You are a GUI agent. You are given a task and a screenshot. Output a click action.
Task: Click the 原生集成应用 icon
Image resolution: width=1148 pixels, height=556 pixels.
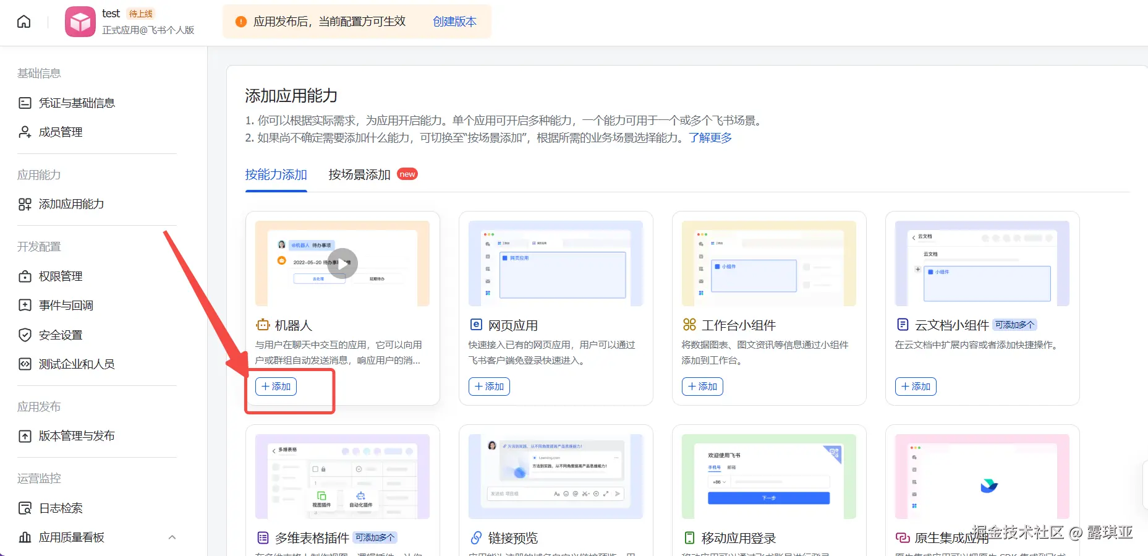903,538
